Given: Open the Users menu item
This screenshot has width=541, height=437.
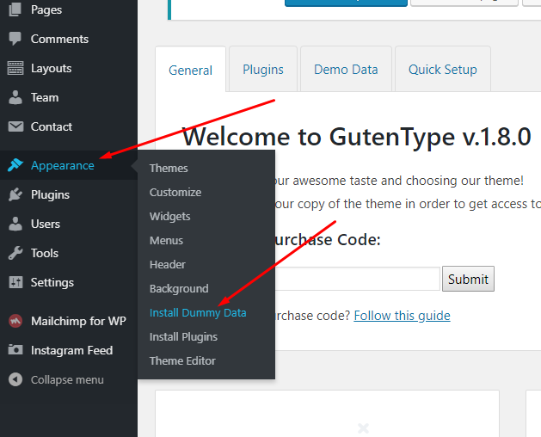Looking at the screenshot, I should click(x=45, y=224).
